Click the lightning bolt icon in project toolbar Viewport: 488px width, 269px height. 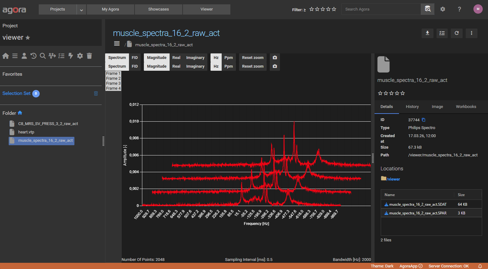(71, 56)
